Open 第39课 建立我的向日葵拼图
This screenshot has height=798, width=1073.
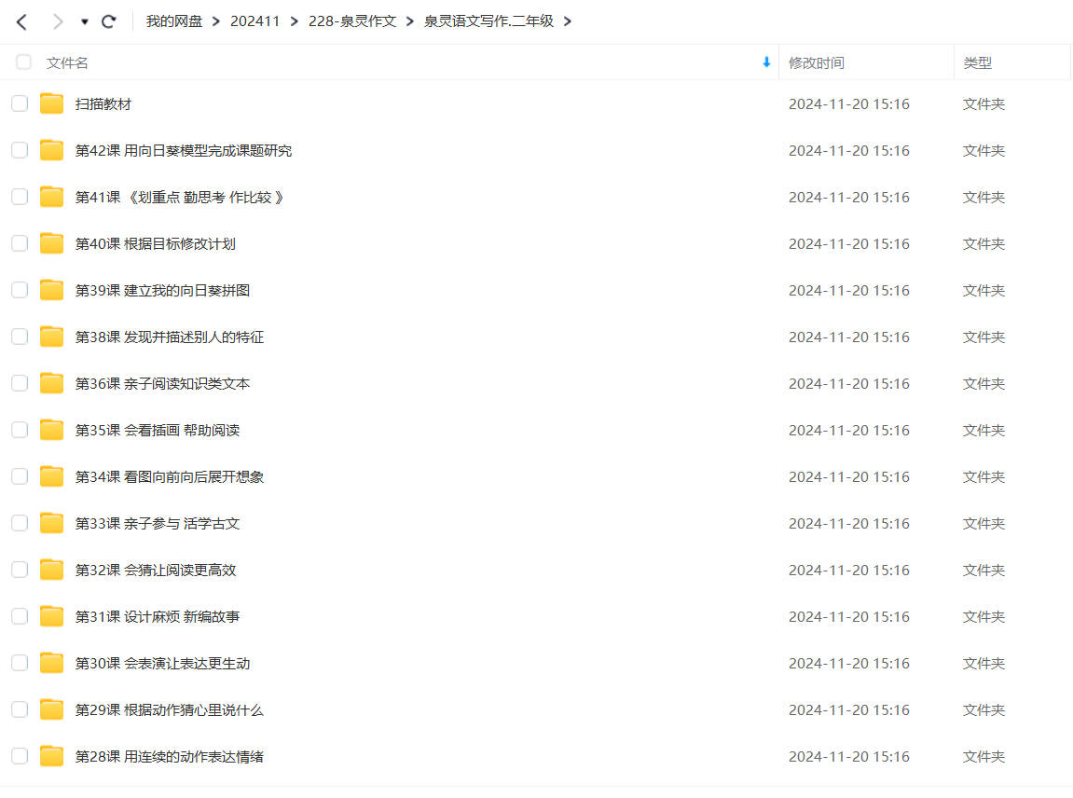click(162, 290)
